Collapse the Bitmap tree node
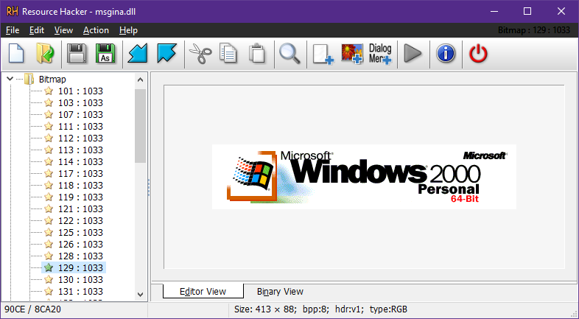The image size is (579, 319). coord(10,79)
